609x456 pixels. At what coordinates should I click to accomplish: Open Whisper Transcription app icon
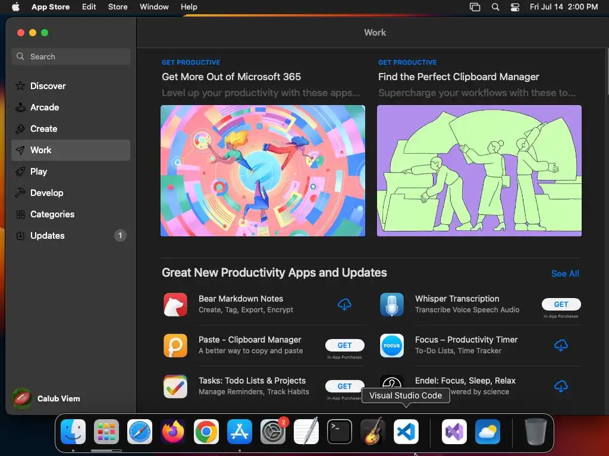[391, 305]
